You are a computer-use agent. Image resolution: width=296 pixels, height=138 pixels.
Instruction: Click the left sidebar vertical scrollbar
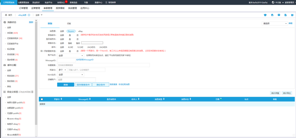36,73
